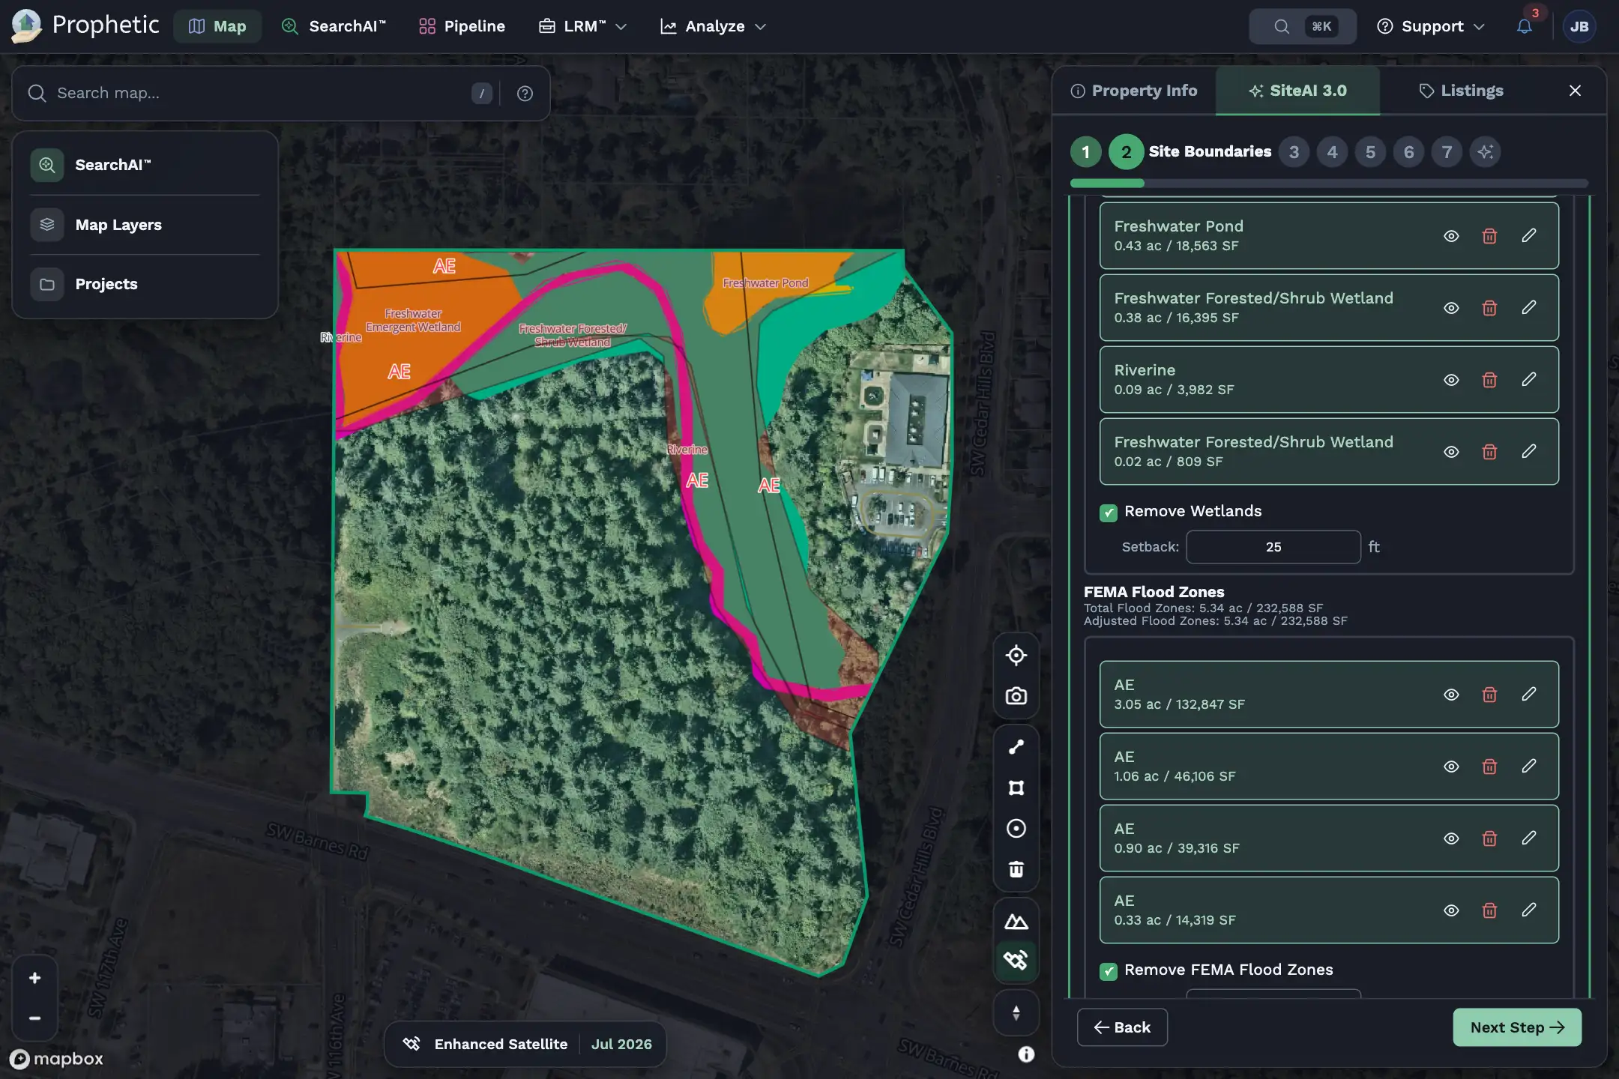
Task: Open the JB user avatar menu
Action: pos(1579,26)
